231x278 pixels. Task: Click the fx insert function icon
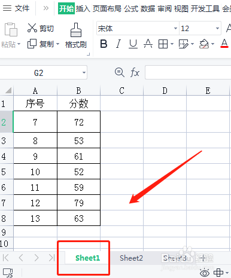(x=135, y=72)
